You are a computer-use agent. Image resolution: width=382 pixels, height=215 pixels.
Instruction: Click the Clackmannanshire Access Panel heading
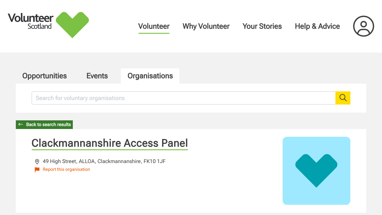pyautogui.click(x=110, y=143)
